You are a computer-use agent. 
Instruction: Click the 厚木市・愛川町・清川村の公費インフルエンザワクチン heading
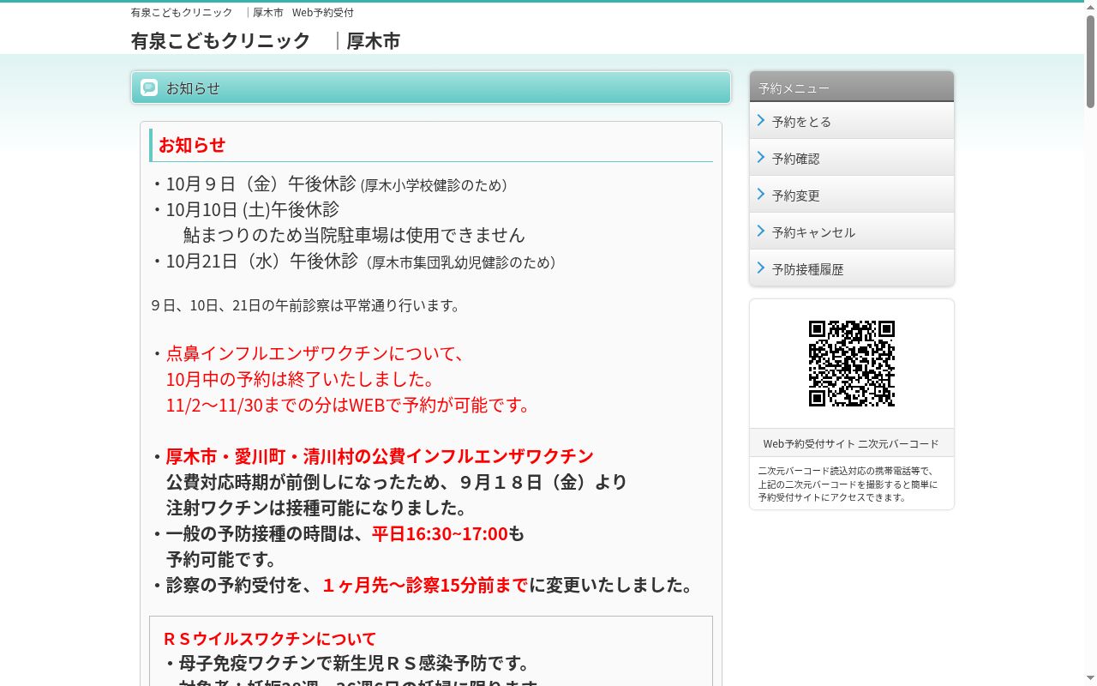(380, 456)
